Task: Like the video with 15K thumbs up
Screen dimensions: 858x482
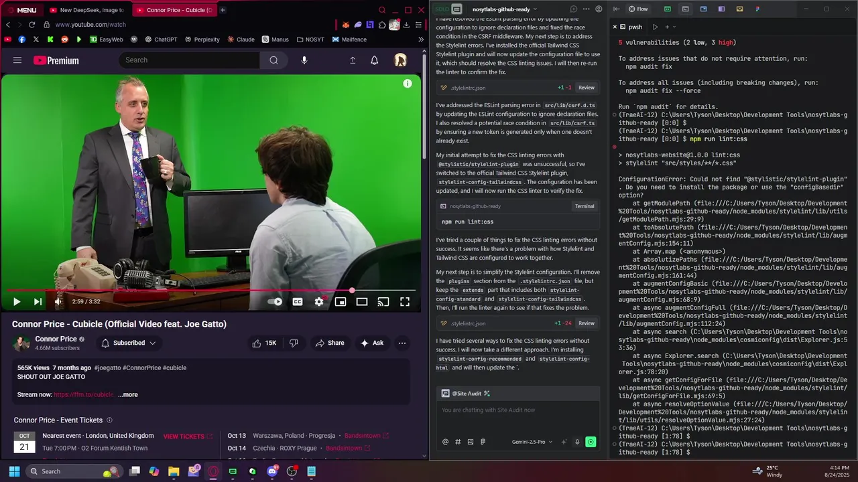Action: (x=264, y=343)
